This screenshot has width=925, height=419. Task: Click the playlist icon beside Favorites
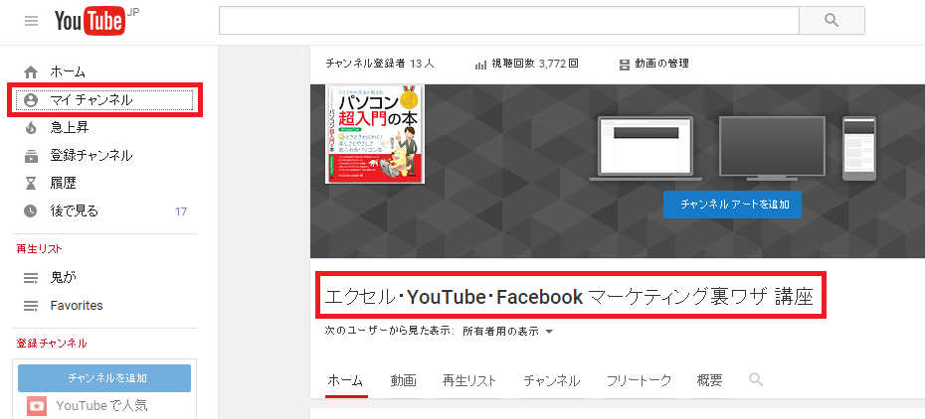tap(30, 306)
